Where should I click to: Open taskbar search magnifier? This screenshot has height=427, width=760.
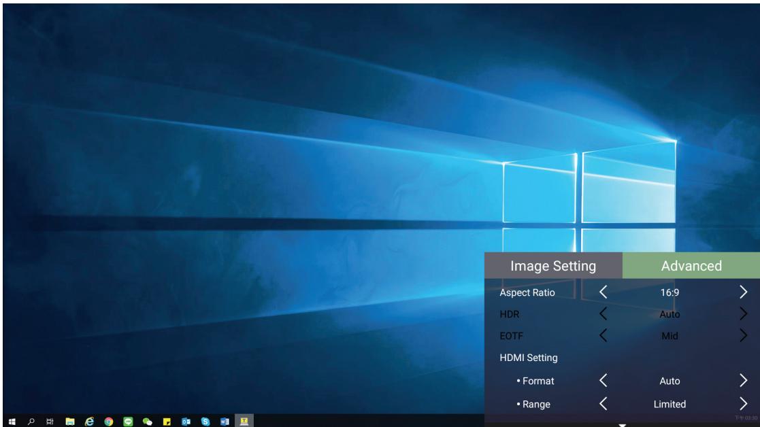31,422
